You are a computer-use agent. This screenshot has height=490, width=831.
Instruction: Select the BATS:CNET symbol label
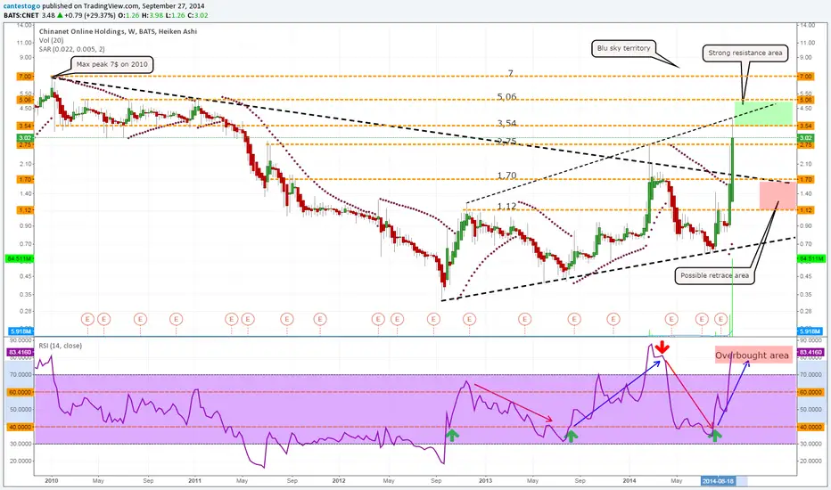pos(21,15)
